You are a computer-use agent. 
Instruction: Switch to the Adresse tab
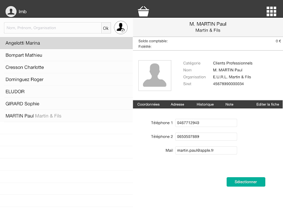(x=177, y=104)
